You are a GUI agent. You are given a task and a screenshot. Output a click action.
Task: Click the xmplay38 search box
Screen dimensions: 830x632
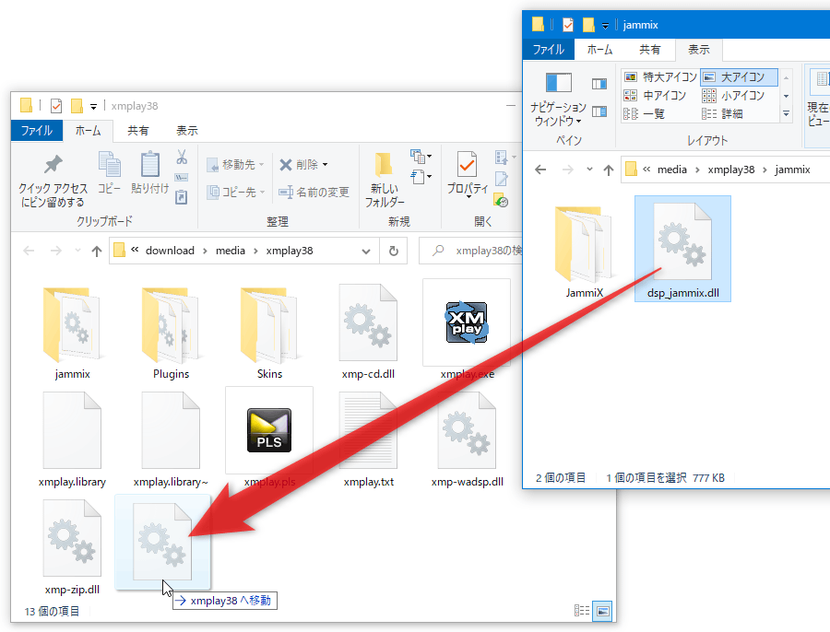(471, 251)
